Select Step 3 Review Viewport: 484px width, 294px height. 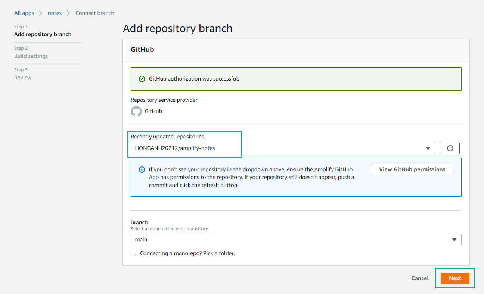pyautogui.click(x=23, y=78)
